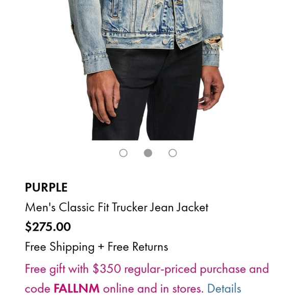Select the third image carousel dot
296x295 pixels.
point(172,153)
